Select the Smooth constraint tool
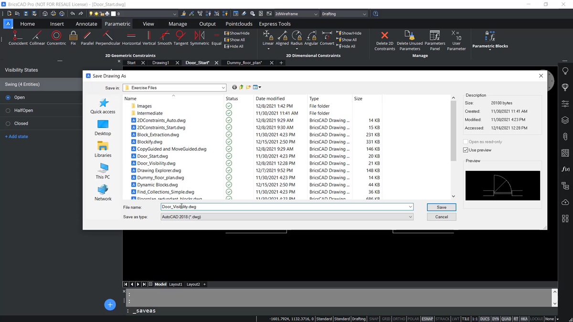573x322 pixels. coord(164,38)
